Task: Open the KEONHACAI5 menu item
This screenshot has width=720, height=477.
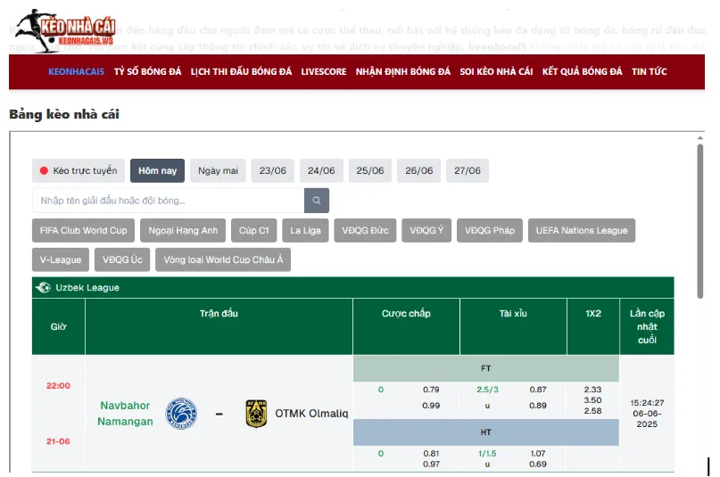Action: point(76,71)
